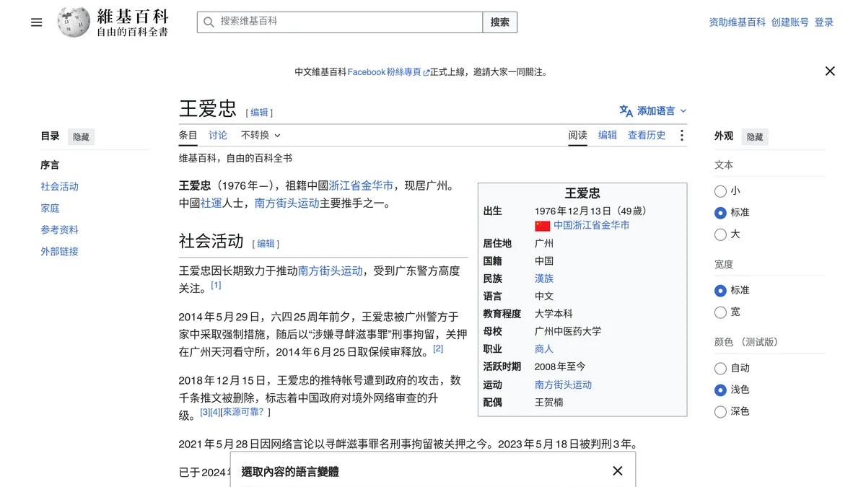
Task: Select automatic color mode
Action: 720,369
